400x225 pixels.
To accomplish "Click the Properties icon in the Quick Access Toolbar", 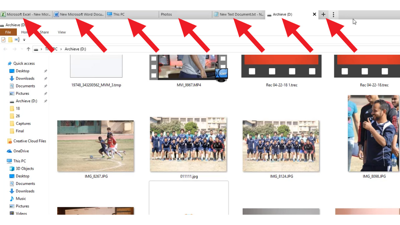I will 3,40.
